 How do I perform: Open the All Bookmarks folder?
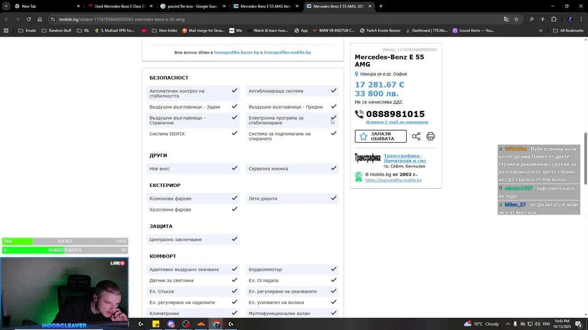tap(568, 31)
